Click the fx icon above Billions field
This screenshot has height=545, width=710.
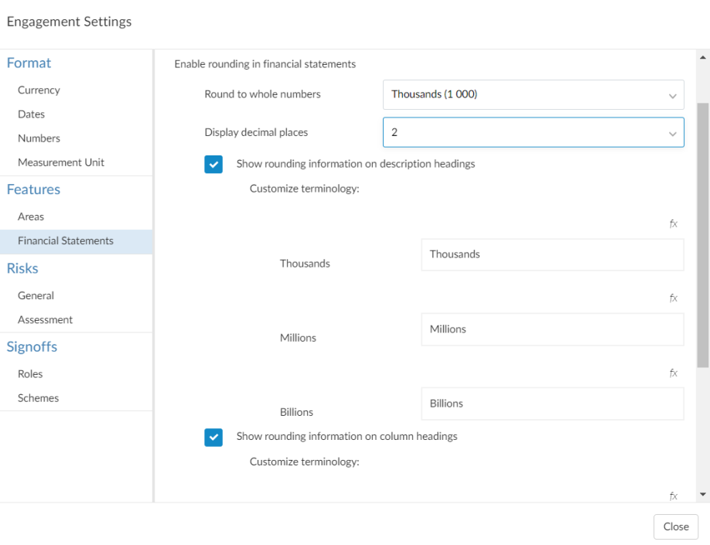click(x=673, y=373)
